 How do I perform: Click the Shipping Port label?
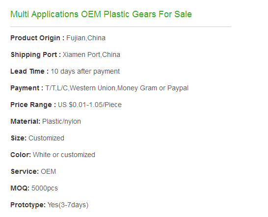(36, 54)
